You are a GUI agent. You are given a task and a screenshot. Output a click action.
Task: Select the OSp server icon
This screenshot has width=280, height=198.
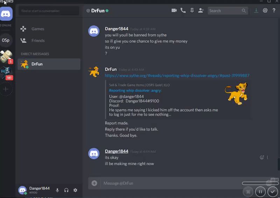click(6, 40)
